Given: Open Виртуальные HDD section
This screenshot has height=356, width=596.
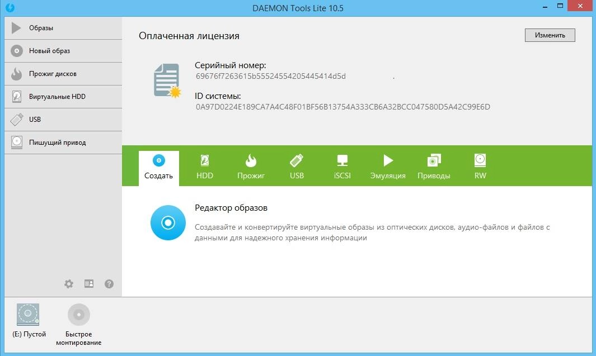Looking at the screenshot, I should pos(63,97).
